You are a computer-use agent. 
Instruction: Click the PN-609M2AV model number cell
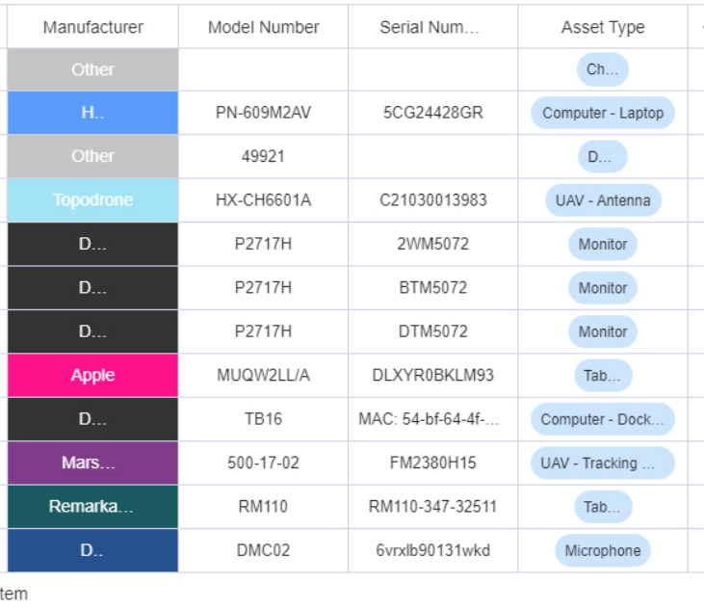263,113
